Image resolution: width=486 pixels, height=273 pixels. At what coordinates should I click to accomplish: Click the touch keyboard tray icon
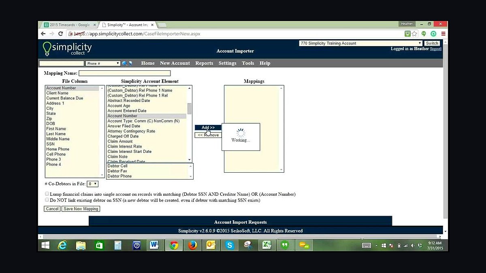(x=367, y=245)
